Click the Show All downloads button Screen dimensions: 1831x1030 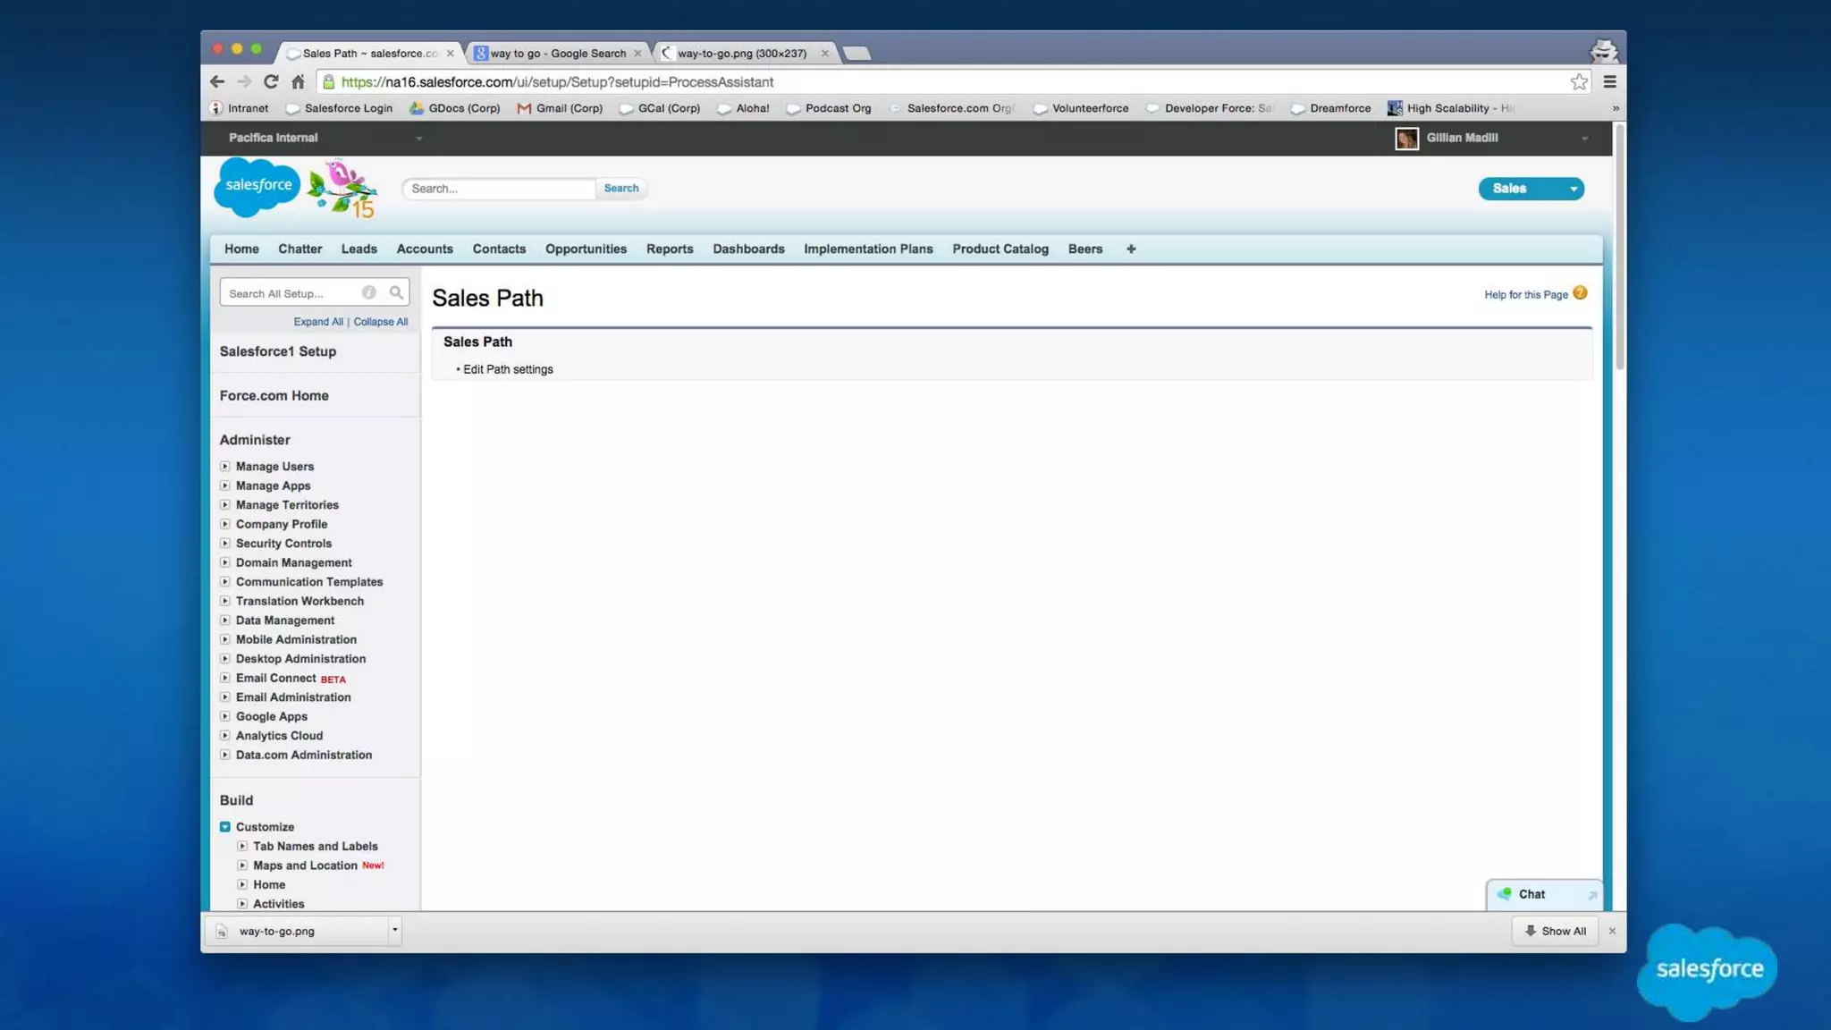coord(1555,931)
